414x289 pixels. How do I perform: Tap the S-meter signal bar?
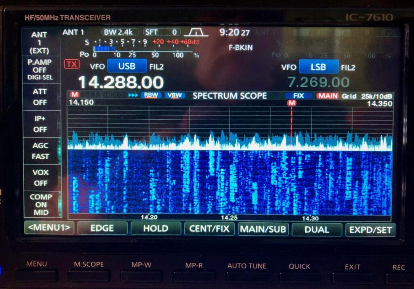click(103, 48)
